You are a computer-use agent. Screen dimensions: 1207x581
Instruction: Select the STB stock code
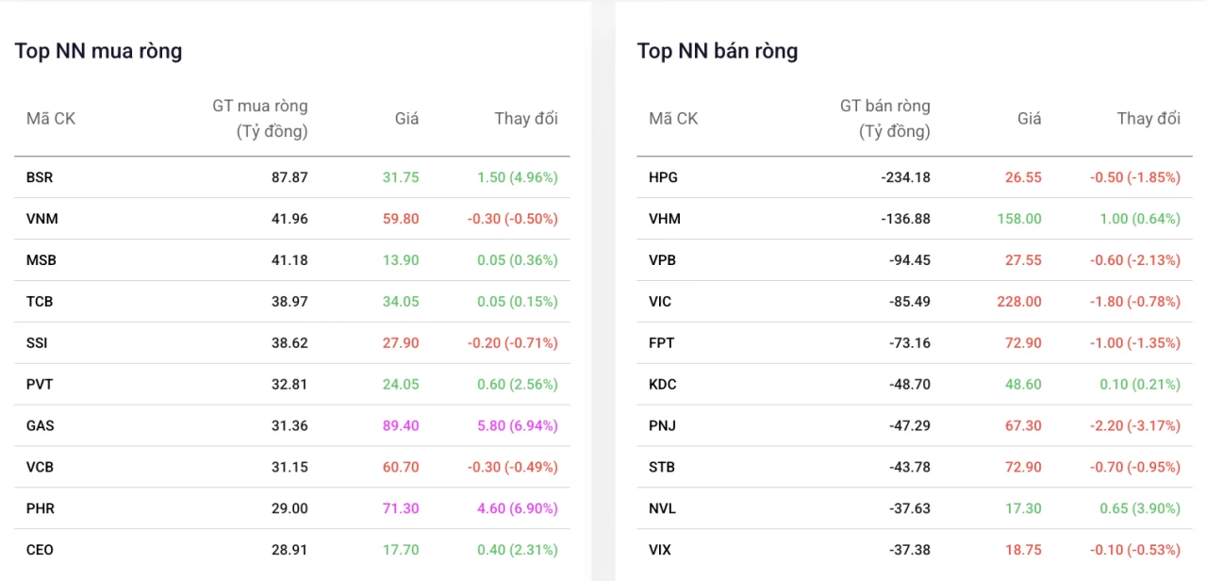tap(662, 468)
